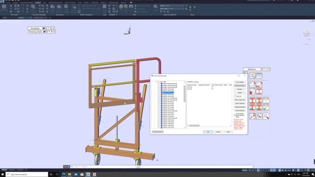Toggle checkbox of the highlighted drawing row
This screenshot has width=315, height=177.
(x=160, y=93)
